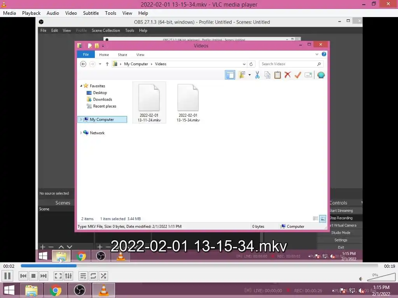Click the Search Videos field
The width and height of the screenshot is (398, 298).
(x=291, y=64)
